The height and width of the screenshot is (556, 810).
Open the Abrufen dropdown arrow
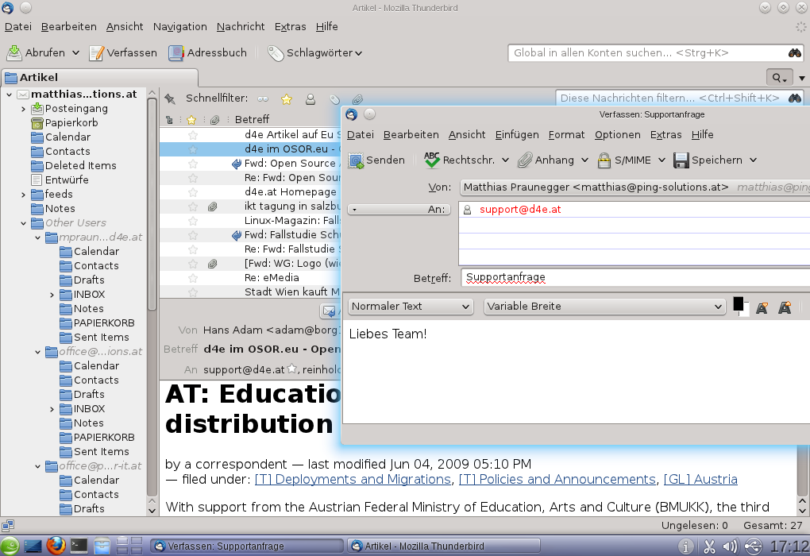coord(76,52)
